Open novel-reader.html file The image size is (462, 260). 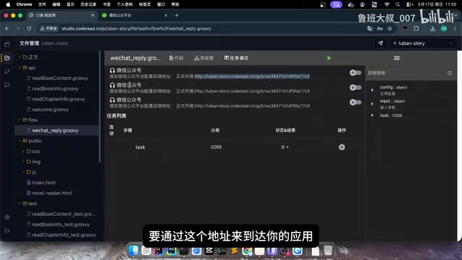pyautogui.click(x=51, y=193)
